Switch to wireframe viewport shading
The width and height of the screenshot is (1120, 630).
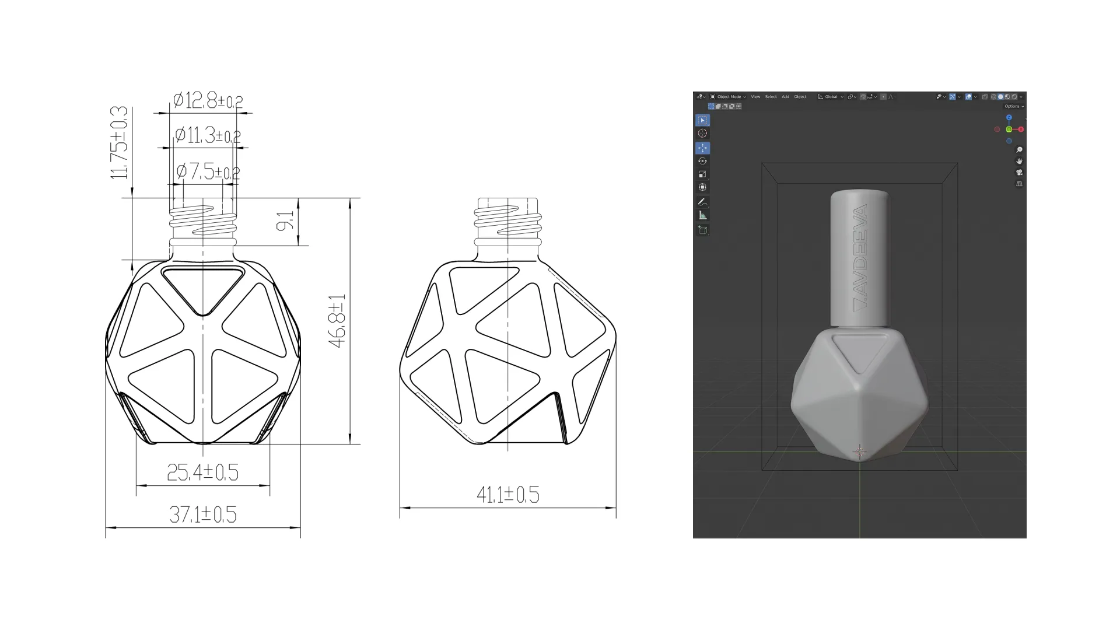[x=993, y=97]
